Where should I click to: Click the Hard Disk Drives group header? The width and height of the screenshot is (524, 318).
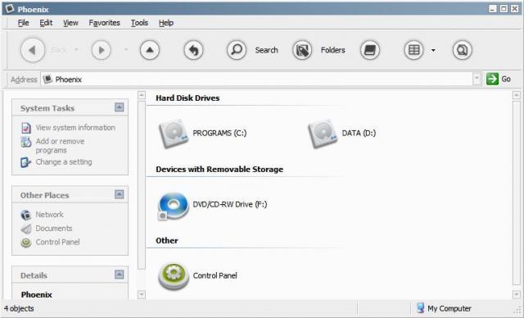[x=187, y=98]
